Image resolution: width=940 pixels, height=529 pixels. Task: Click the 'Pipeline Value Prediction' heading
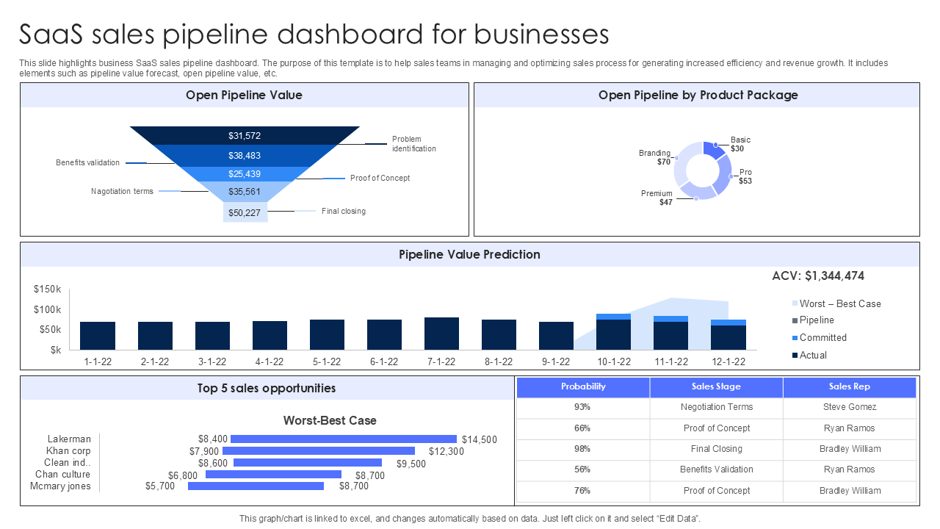[470, 255]
